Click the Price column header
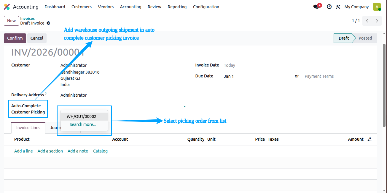Image resolution: width=387 pixels, height=193 pixels. [260, 139]
